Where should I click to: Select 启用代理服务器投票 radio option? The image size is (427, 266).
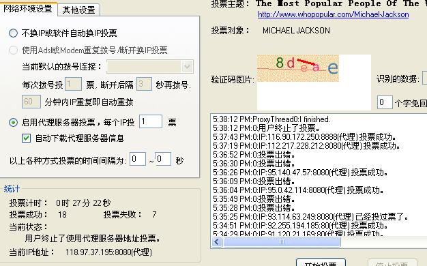click(x=14, y=123)
